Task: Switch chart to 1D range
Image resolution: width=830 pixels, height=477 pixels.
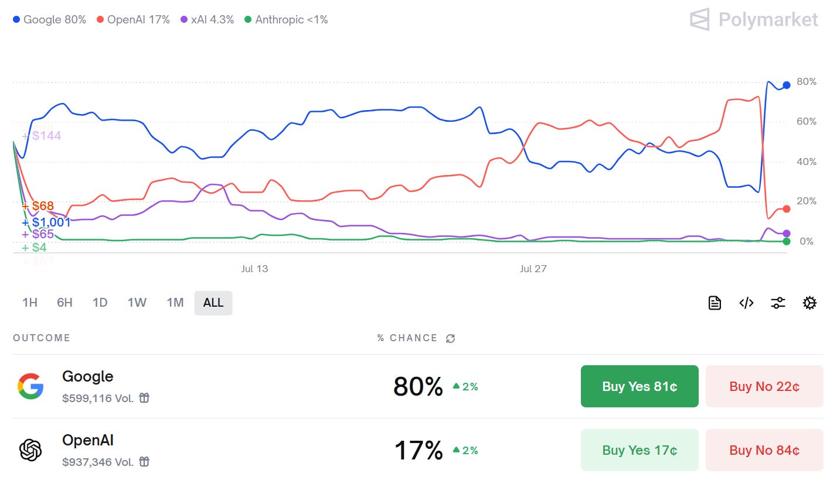Action: pos(100,303)
